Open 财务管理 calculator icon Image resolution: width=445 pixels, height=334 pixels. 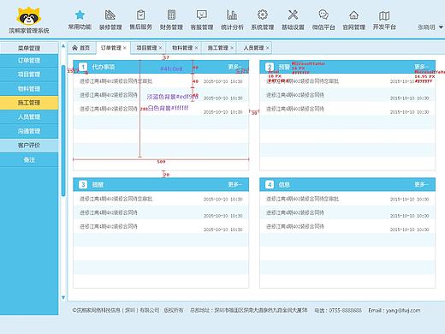click(171, 15)
